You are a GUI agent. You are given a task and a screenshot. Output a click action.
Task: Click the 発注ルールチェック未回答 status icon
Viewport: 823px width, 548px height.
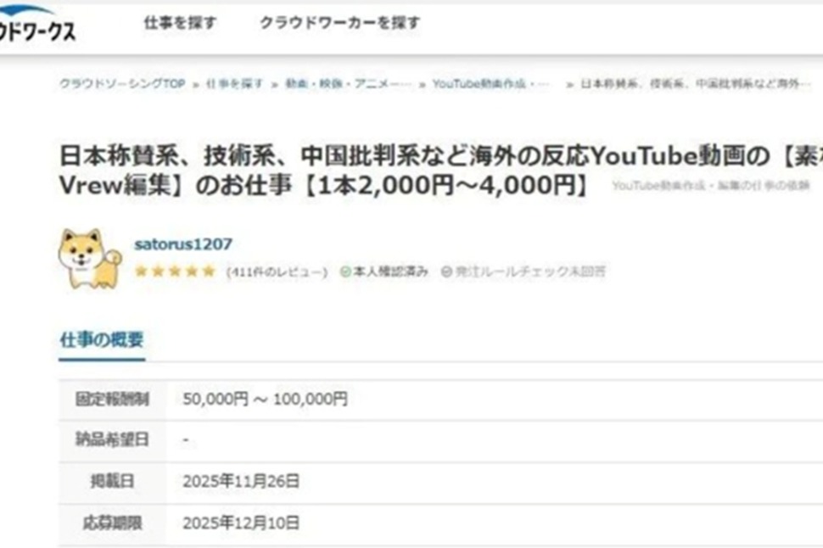[x=446, y=271]
